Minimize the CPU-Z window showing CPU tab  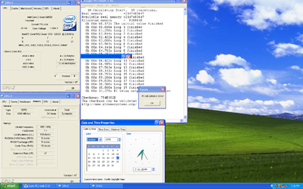click(69, 3)
